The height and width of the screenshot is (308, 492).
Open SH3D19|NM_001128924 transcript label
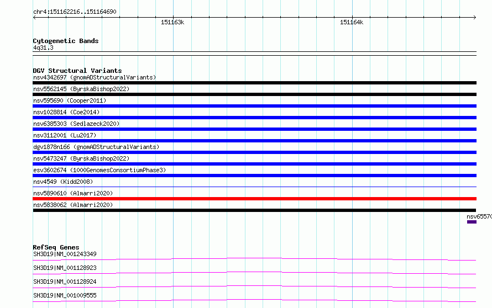pyautogui.click(x=65, y=282)
